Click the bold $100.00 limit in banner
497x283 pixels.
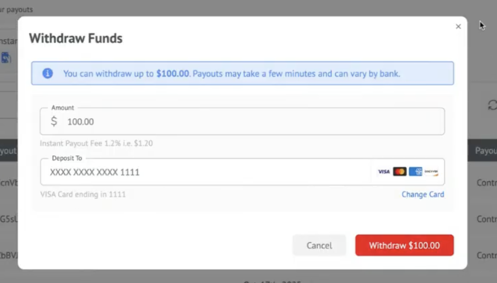tap(173, 74)
